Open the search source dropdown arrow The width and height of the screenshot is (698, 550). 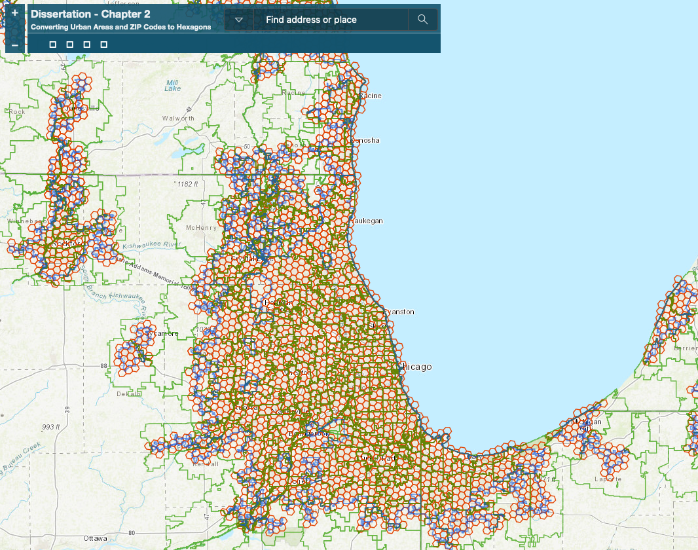[x=239, y=20]
